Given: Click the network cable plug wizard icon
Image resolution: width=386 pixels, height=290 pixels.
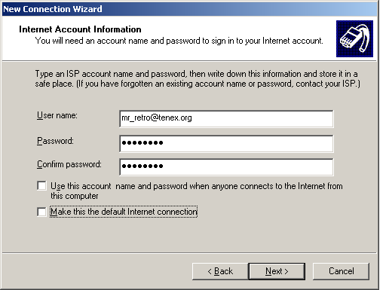Looking at the screenshot, I should [x=354, y=38].
